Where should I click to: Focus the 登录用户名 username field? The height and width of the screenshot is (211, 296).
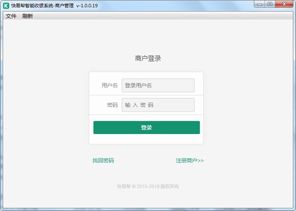(x=158, y=85)
